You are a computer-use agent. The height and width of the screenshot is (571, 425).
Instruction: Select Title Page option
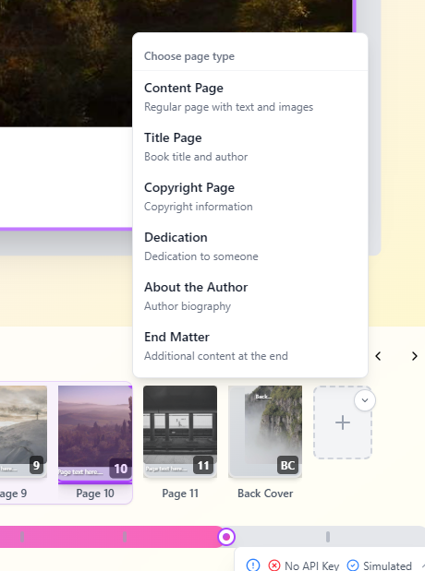pos(250,147)
